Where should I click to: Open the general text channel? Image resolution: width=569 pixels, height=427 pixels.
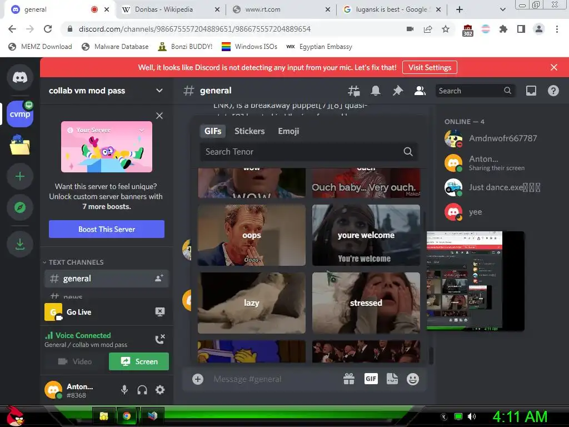click(x=106, y=279)
